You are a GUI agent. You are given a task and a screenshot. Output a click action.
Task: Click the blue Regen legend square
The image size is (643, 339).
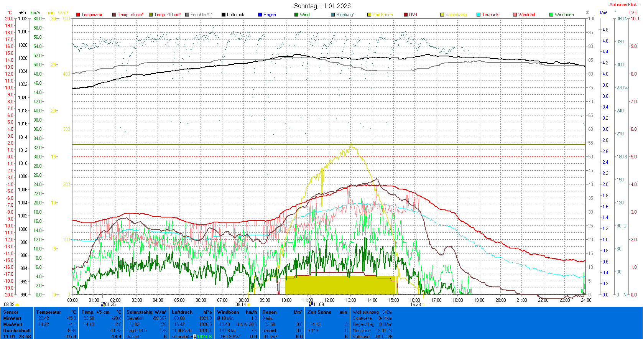[260, 15]
